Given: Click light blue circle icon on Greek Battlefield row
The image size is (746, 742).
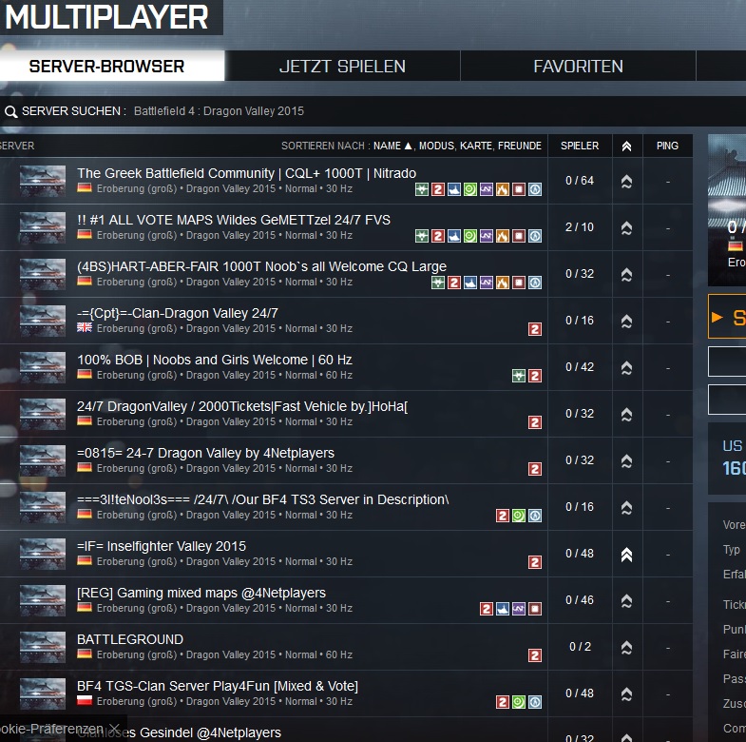Looking at the screenshot, I should click(x=535, y=189).
